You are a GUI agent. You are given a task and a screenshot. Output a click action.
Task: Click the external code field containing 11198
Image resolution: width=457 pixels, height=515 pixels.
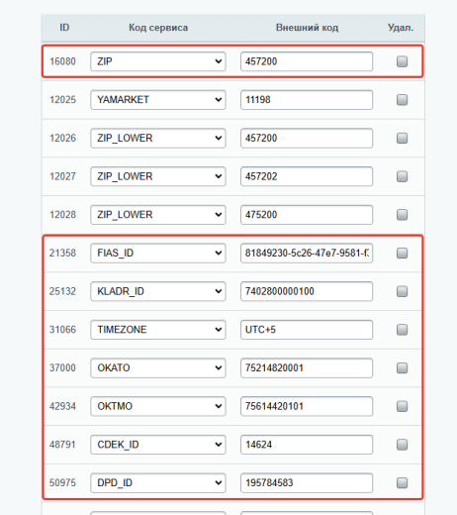pyautogui.click(x=307, y=100)
